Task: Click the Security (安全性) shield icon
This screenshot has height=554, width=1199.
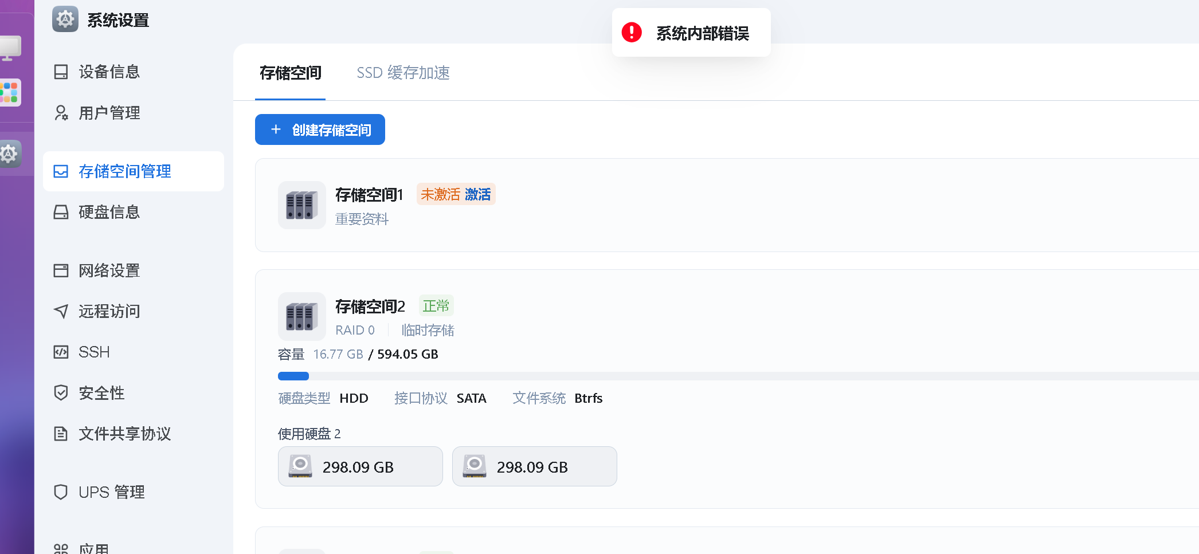Action: [61, 392]
